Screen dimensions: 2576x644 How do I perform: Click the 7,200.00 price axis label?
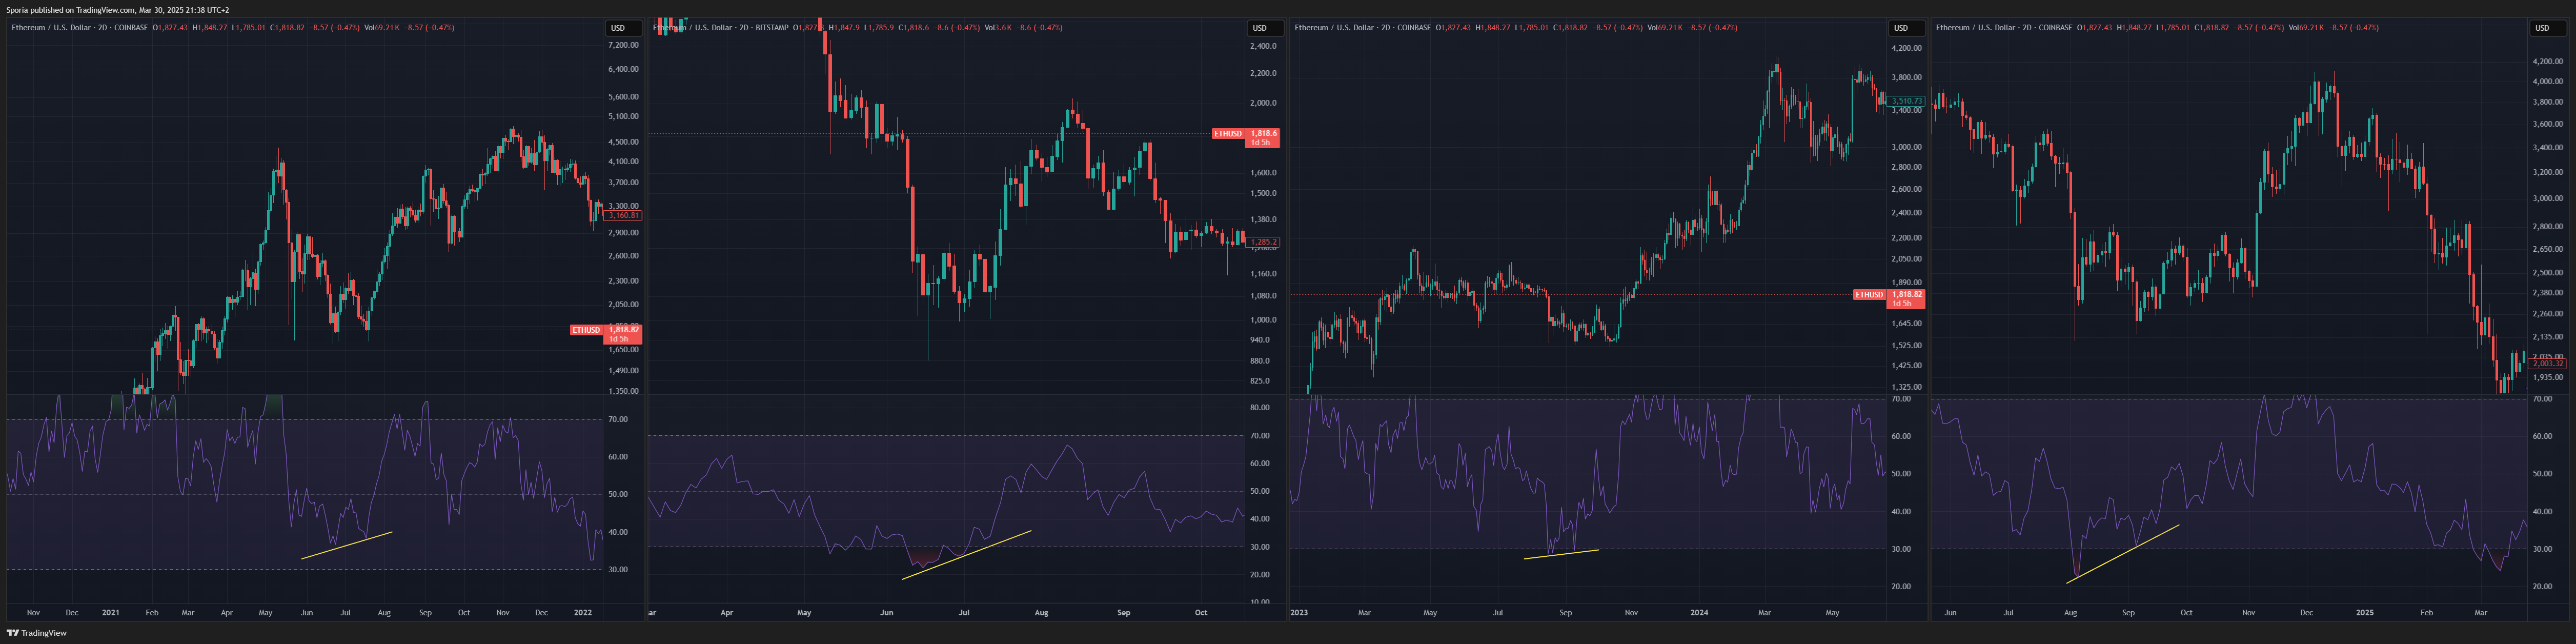click(623, 45)
